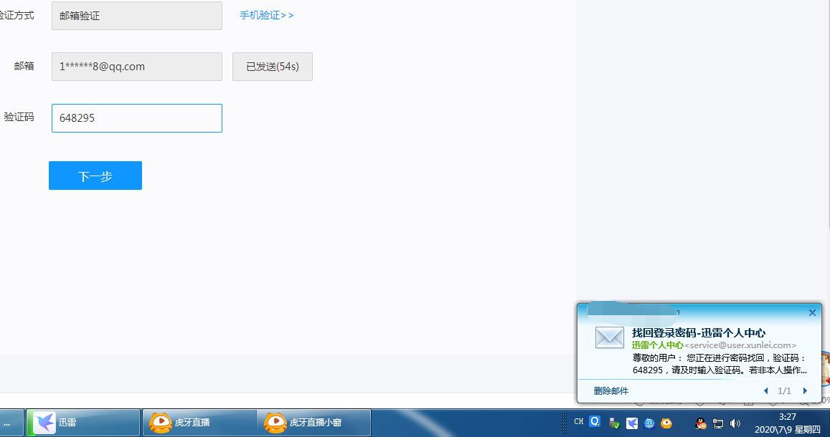Click the 已发送(54s) resend button

272,66
